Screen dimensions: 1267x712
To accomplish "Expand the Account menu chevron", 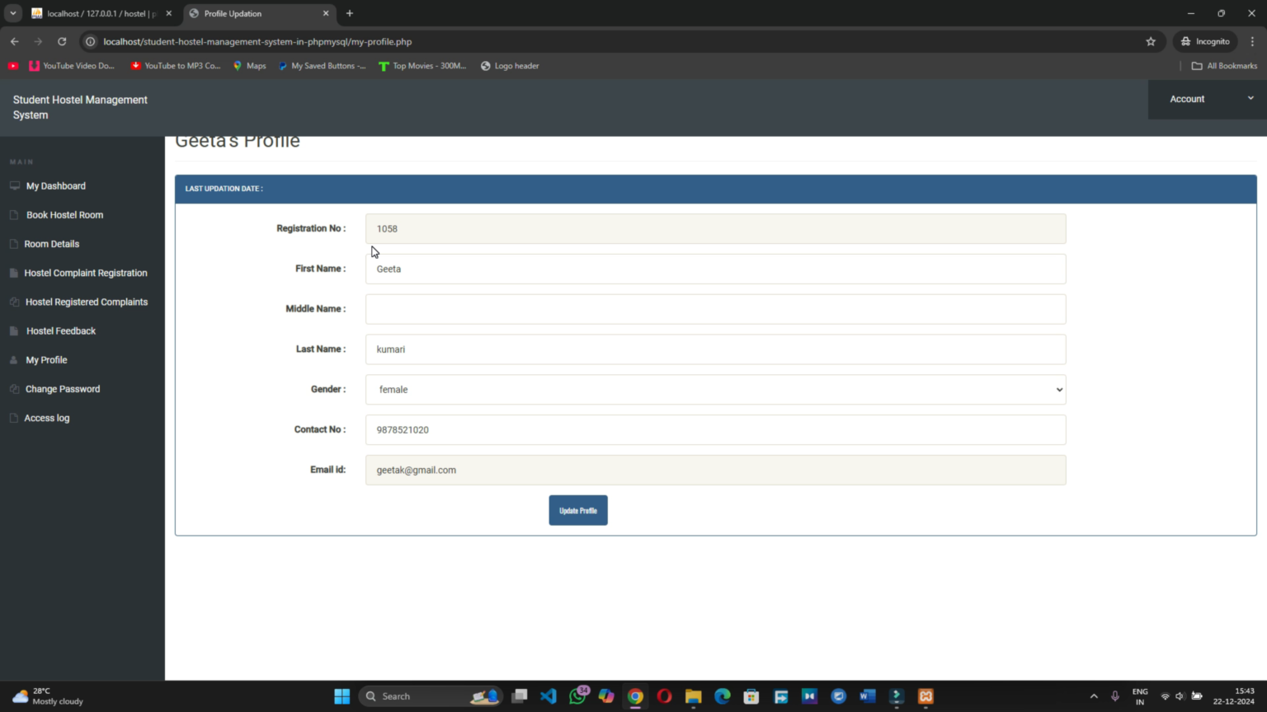I will coord(1251,97).
